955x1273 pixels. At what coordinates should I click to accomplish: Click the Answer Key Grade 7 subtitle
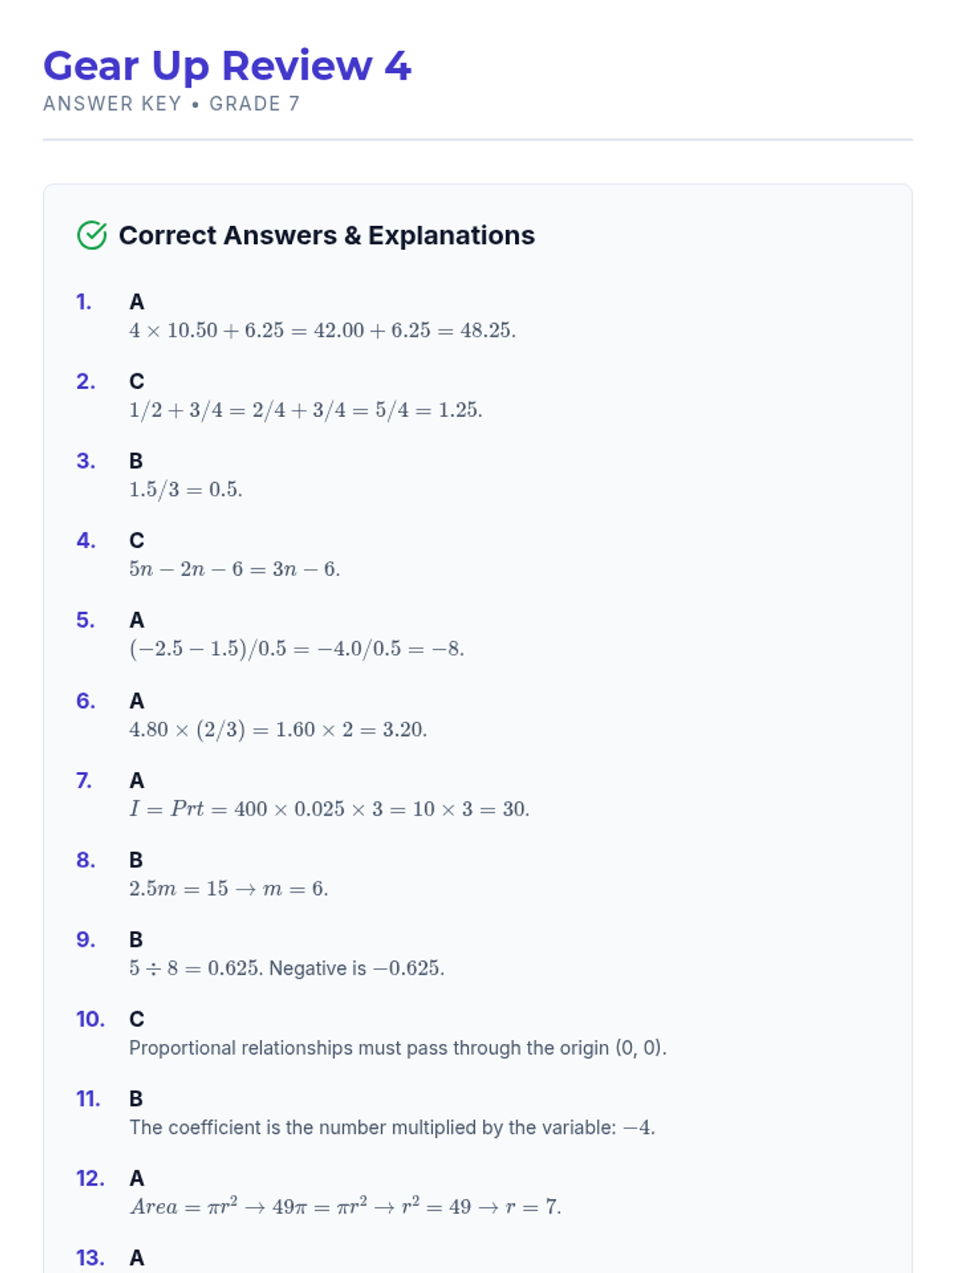tap(171, 104)
